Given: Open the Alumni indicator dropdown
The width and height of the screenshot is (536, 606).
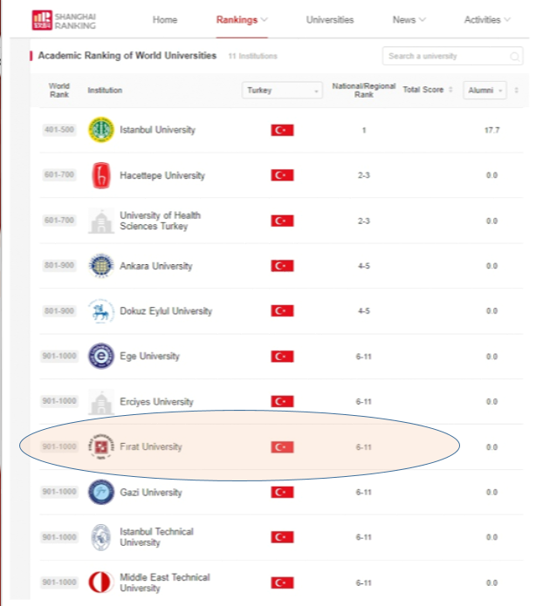Looking at the screenshot, I should pos(484,91).
